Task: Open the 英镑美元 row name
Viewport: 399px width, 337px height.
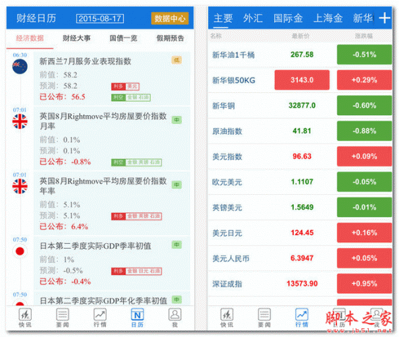Action: [227, 208]
